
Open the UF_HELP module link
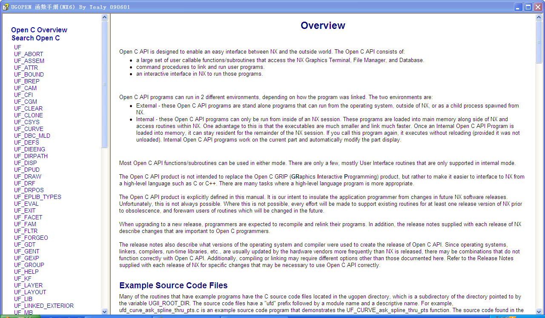(26, 272)
